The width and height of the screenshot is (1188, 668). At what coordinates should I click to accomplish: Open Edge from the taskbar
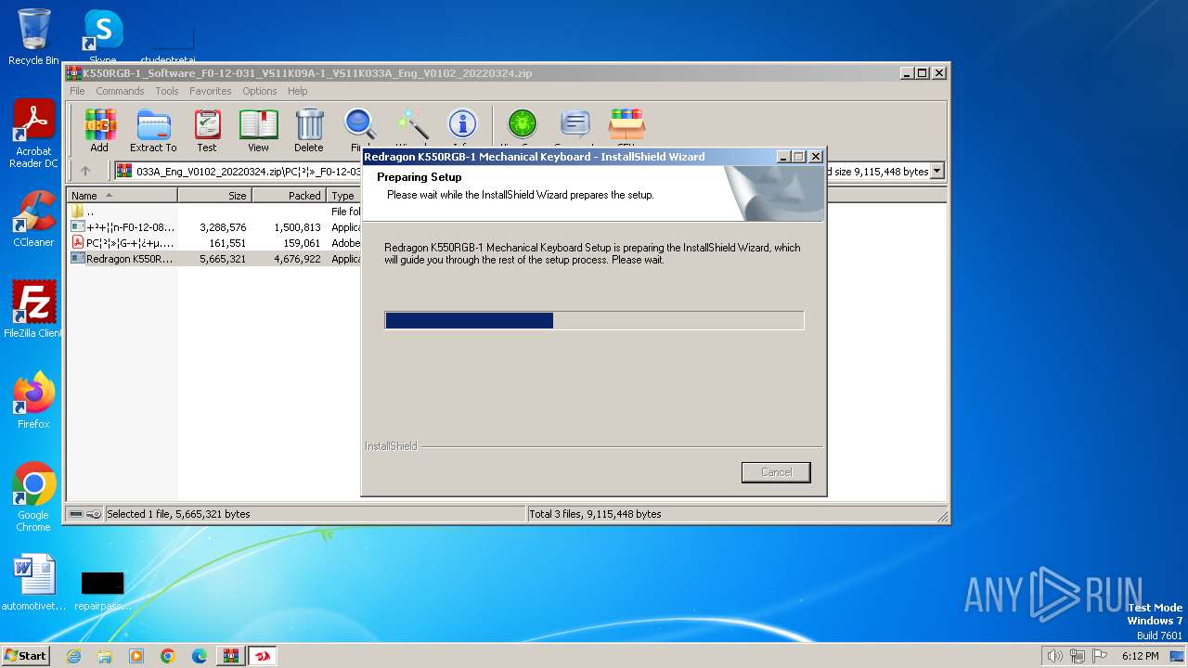point(200,656)
